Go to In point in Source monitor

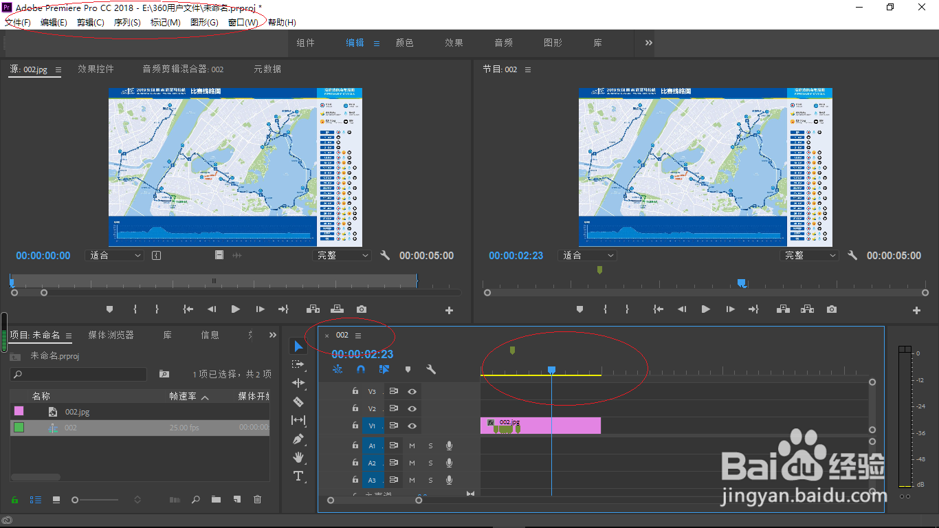188,309
